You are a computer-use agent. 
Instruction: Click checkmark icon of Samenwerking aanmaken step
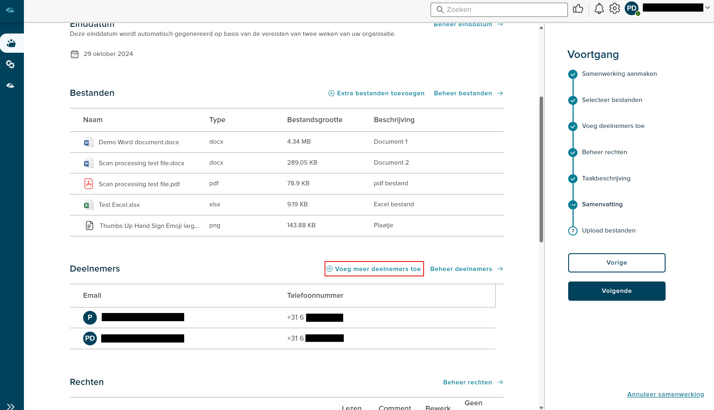coord(573,74)
